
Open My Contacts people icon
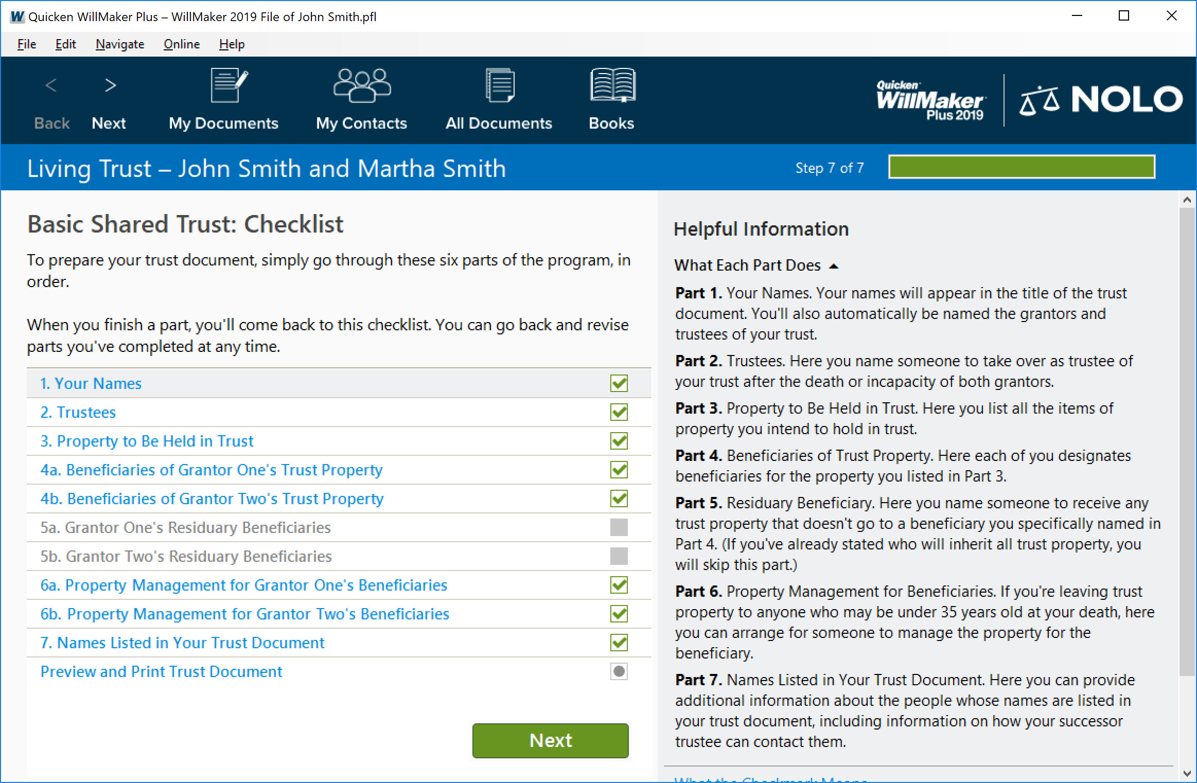click(x=362, y=86)
